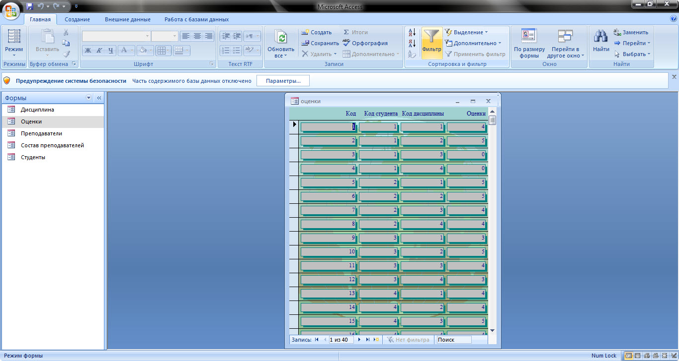Image resolution: width=679 pixels, height=361 pixels.
Task: Open the Перейти go-to dropdown
Action: 632,43
